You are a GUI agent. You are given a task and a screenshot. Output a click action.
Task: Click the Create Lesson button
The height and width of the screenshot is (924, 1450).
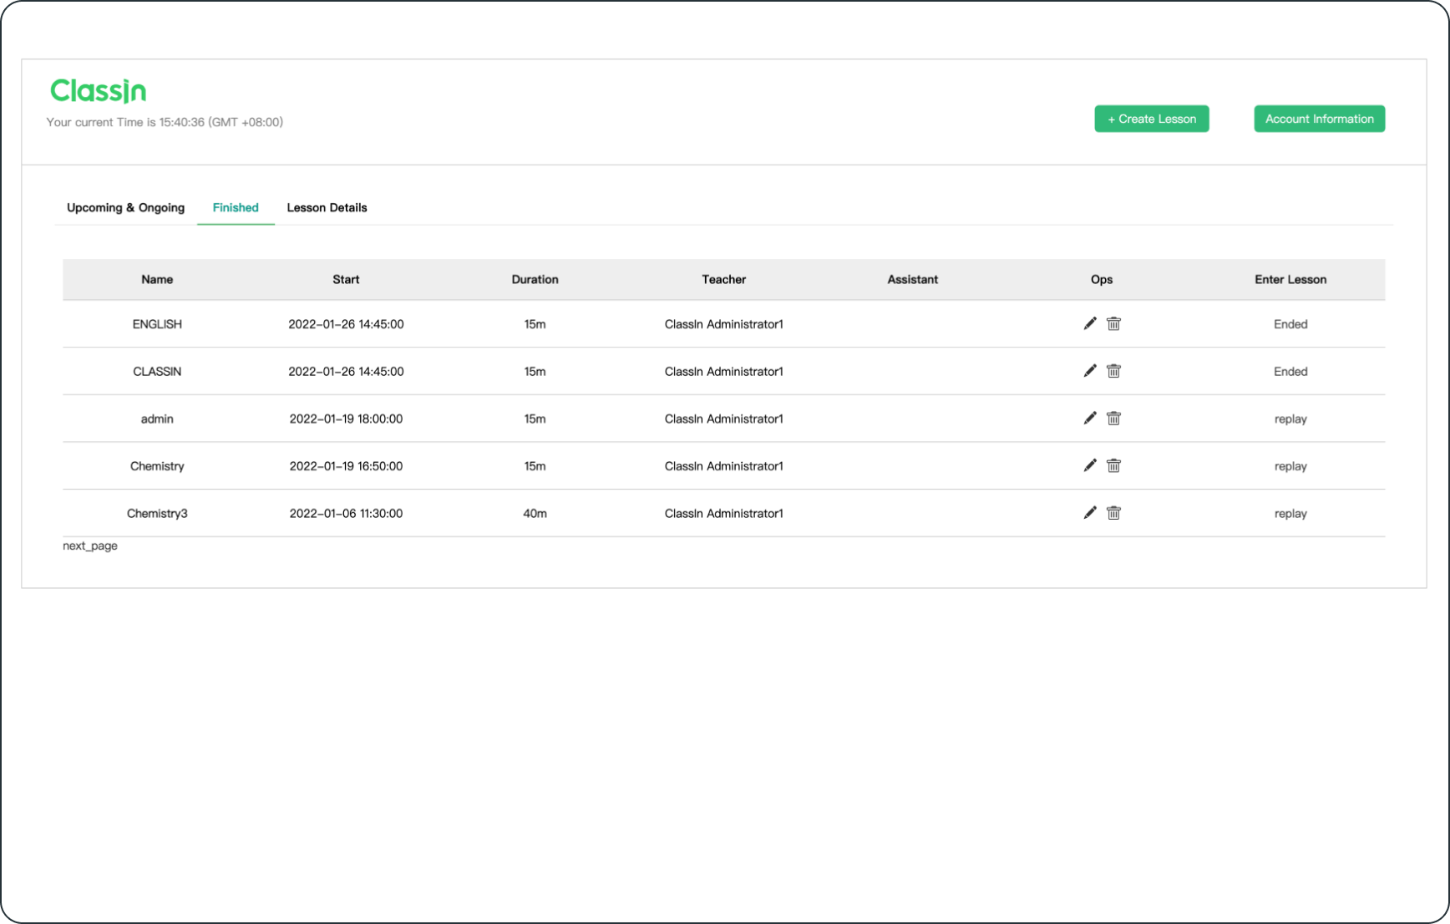[x=1151, y=119]
